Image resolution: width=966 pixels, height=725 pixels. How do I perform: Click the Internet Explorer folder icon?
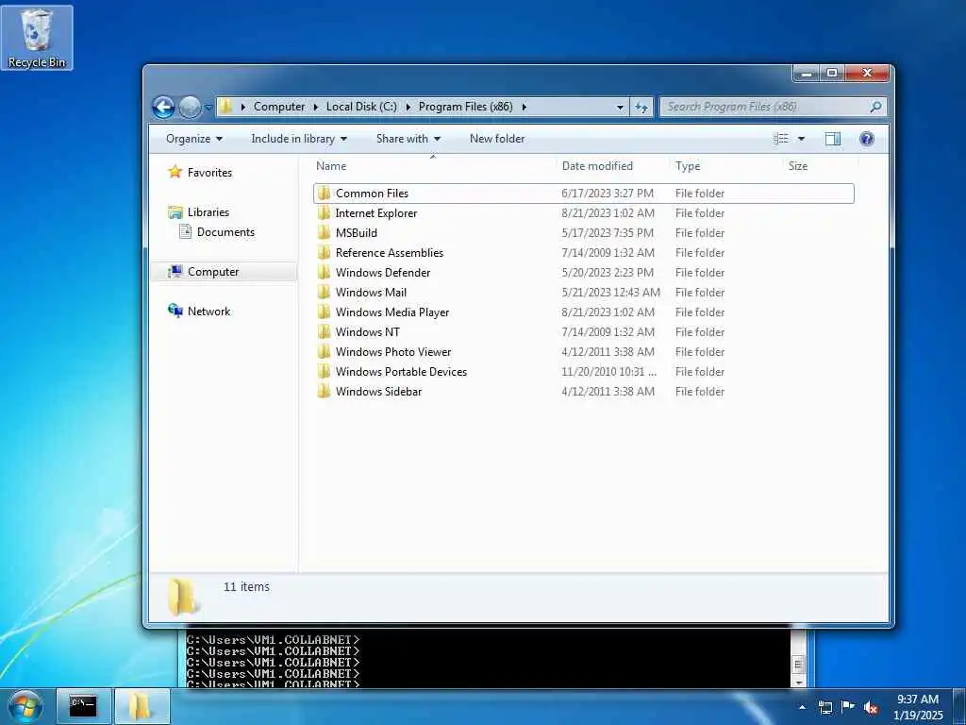[x=325, y=212]
